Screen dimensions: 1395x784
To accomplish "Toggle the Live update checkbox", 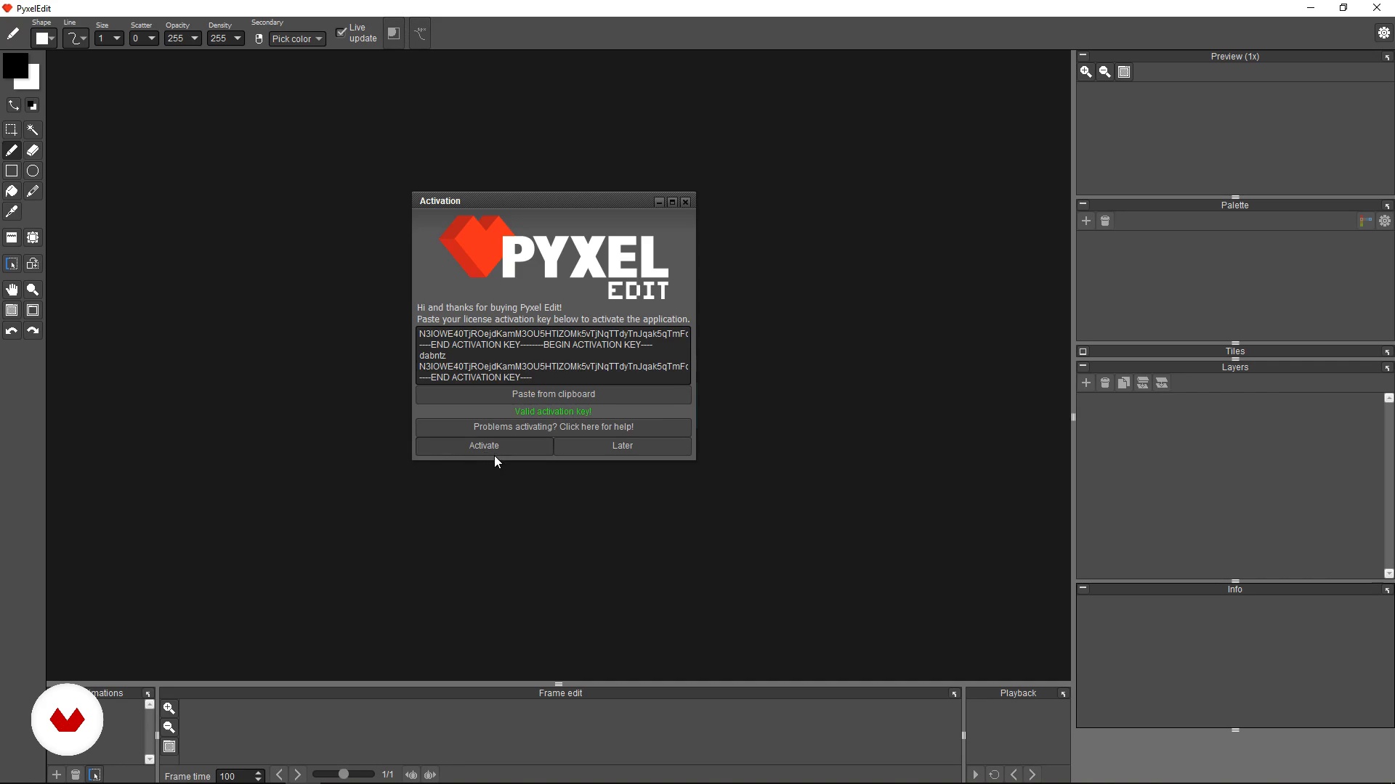I will coord(341,33).
